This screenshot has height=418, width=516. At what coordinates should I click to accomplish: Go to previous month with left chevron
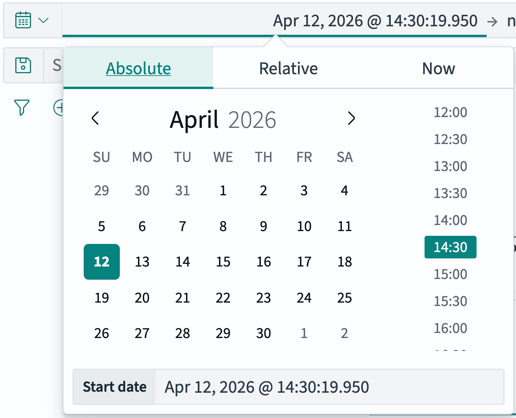[95, 119]
